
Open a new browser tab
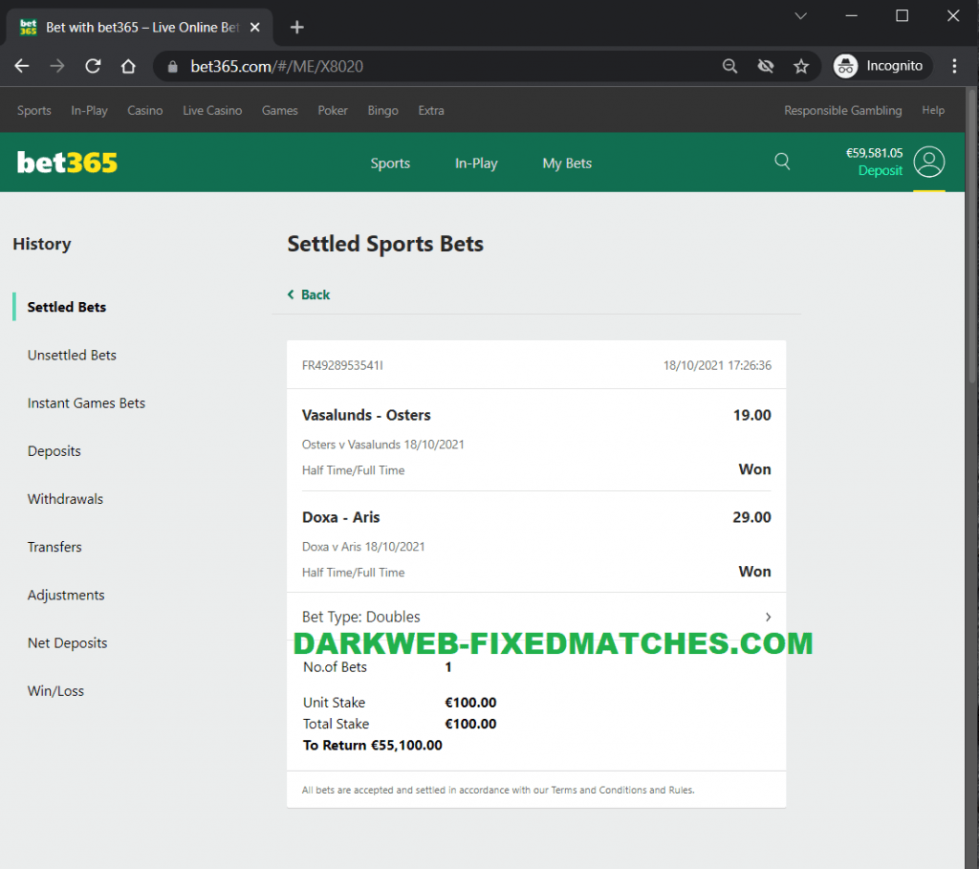click(297, 27)
